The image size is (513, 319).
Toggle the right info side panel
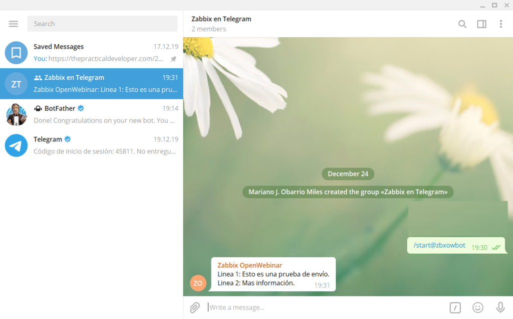tap(481, 24)
